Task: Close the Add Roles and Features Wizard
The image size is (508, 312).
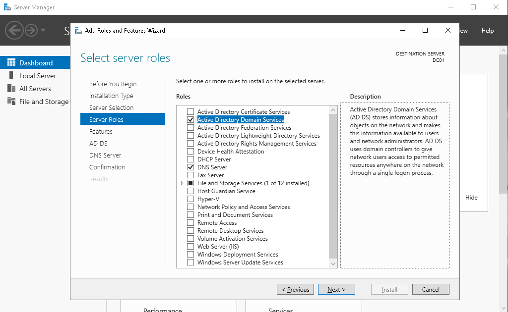Action: coord(448,30)
